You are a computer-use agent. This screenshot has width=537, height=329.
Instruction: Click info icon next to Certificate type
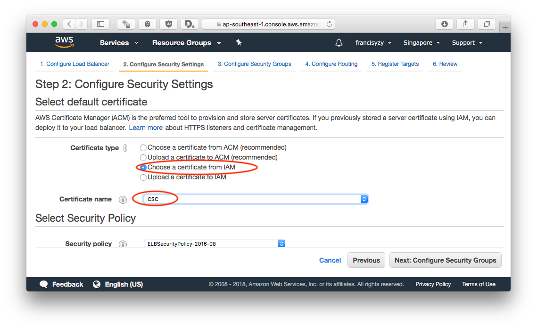pyautogui.click(x=125, y=148)
